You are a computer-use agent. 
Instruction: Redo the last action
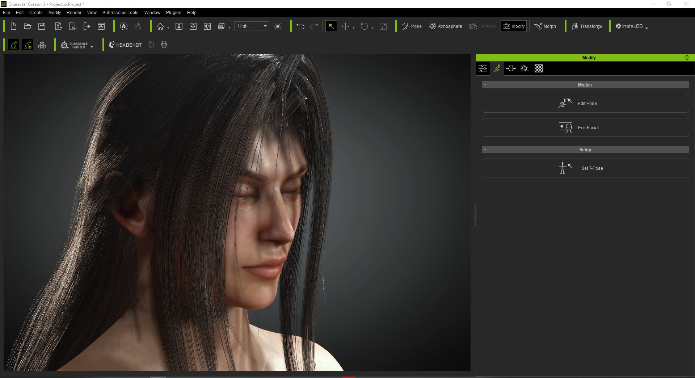point(314,26)
